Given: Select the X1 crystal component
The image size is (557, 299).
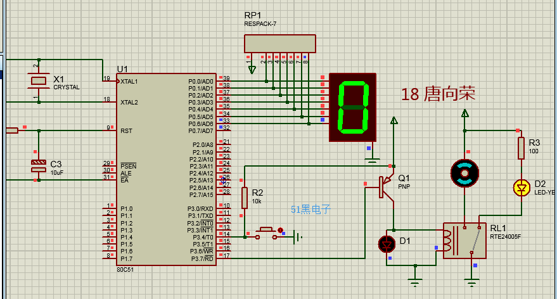Looking at the screenshot, I should [x=39, y=81].
